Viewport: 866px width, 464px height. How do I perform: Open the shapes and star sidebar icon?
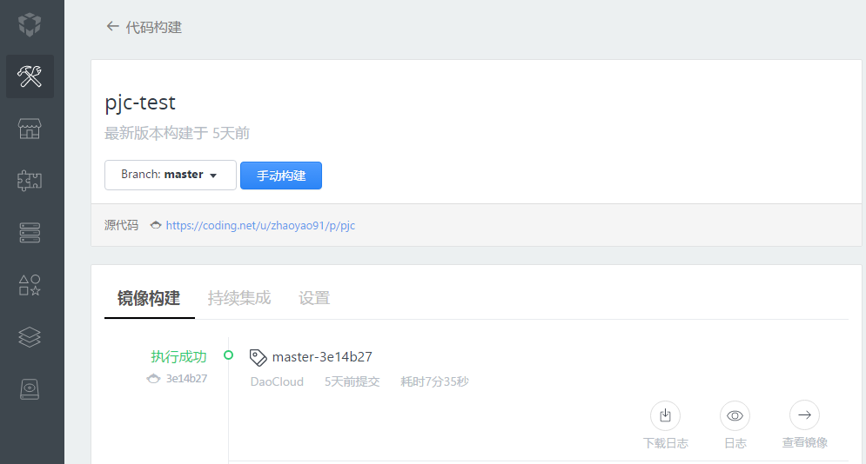pos(30,285)
